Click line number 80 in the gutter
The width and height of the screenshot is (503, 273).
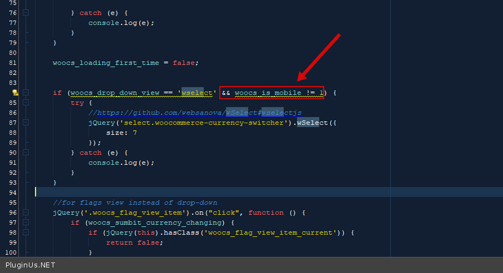[x=13, y=53]
